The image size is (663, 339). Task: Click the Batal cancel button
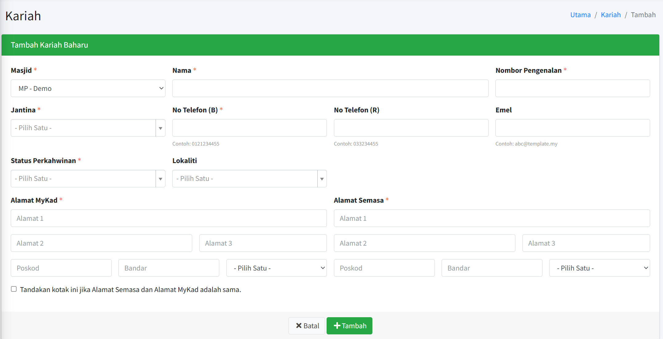coord(307,326)
